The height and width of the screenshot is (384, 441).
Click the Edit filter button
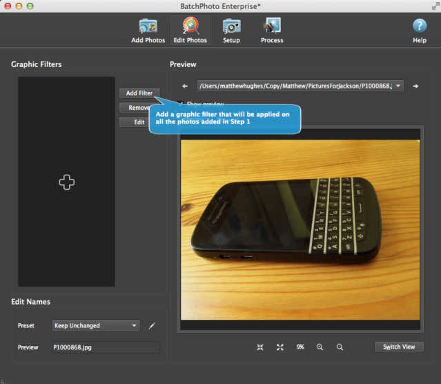coord(139,122)
